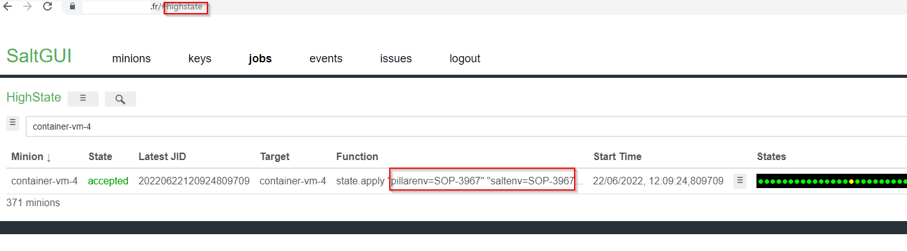Go back using browser back arrow
This screenshot has width=907, height=251.
(8, 6)
